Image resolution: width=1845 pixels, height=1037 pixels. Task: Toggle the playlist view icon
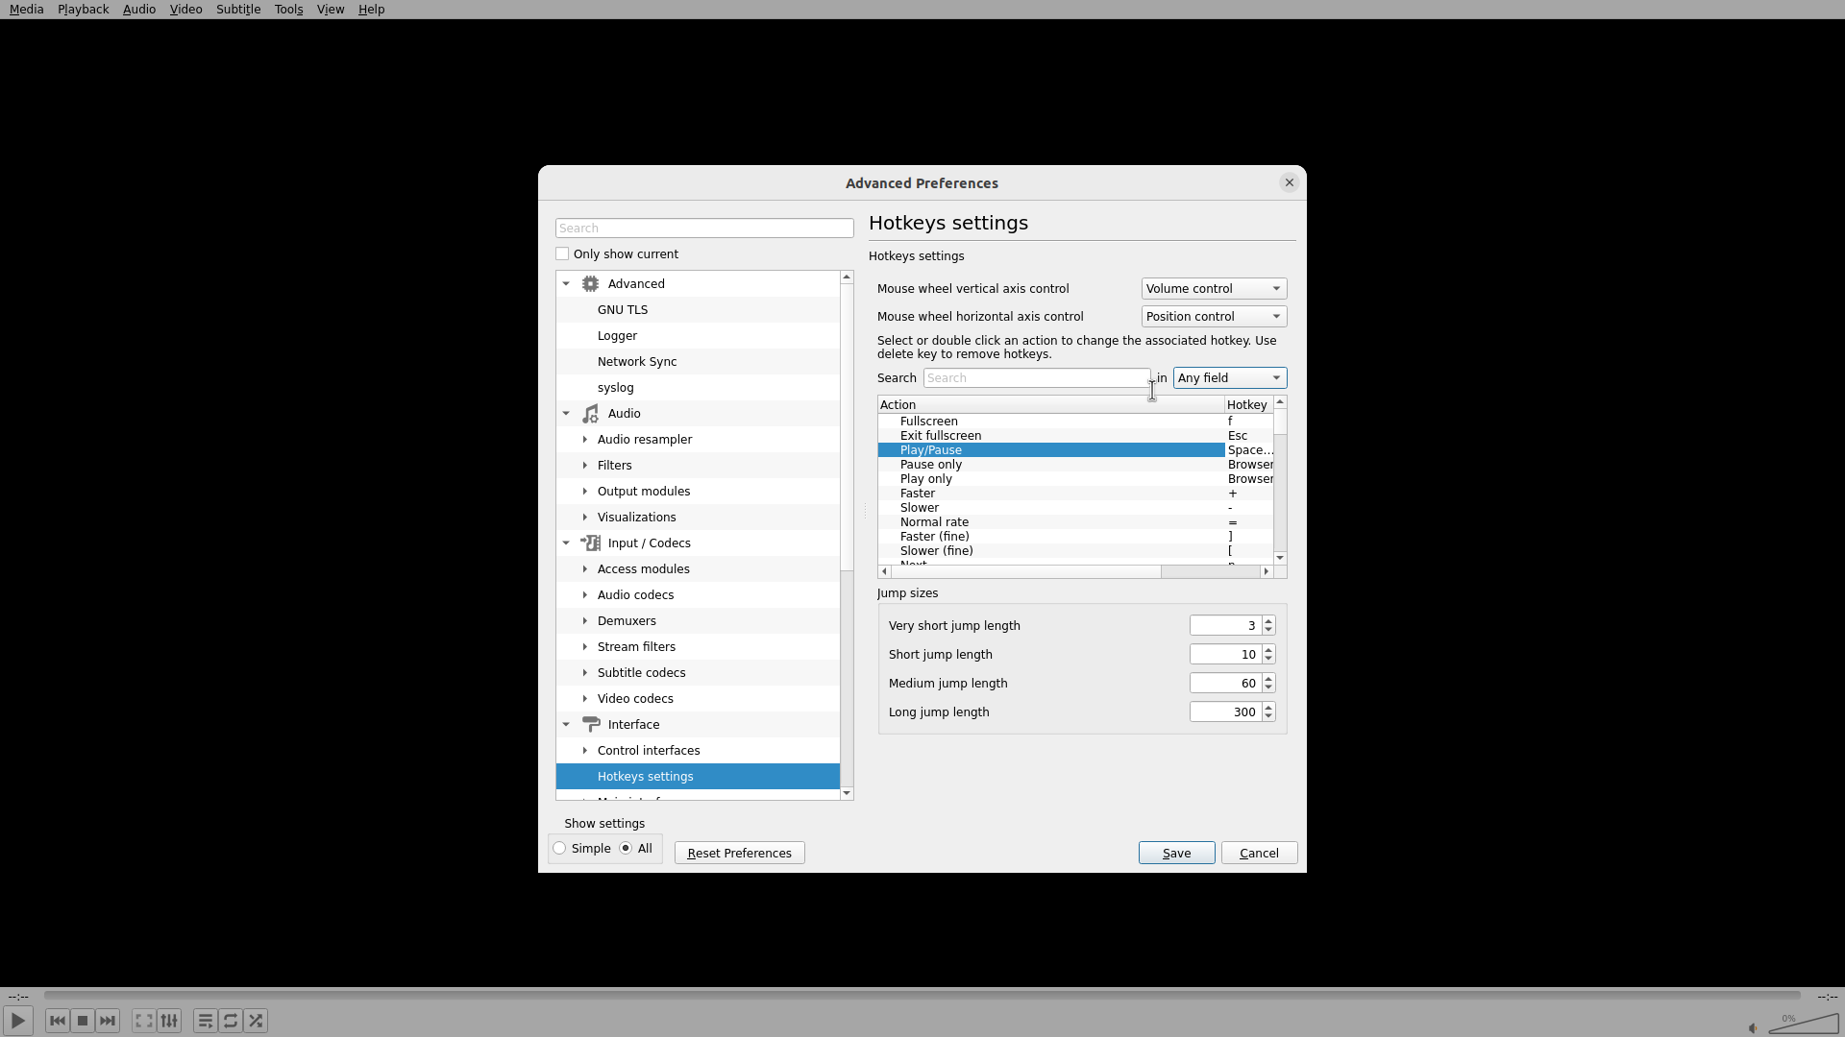(205, 1021)
